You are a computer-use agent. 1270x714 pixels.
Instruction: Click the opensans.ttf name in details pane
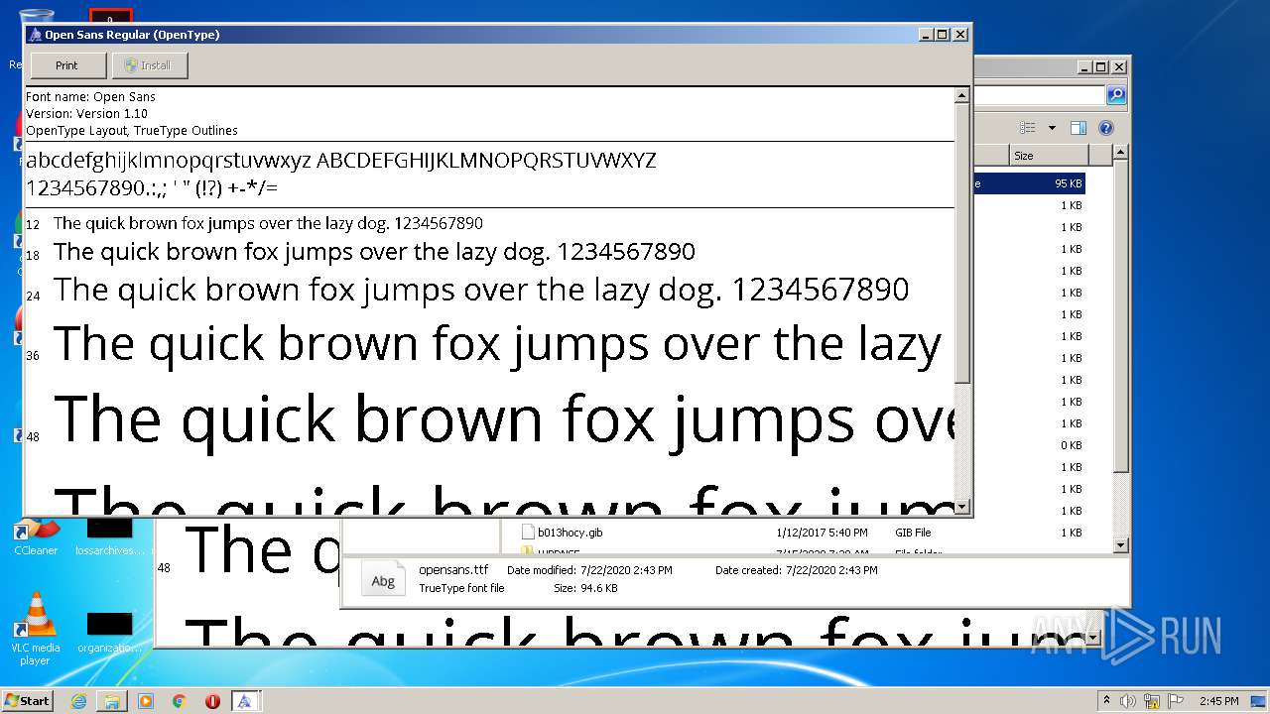coord(453,570)
